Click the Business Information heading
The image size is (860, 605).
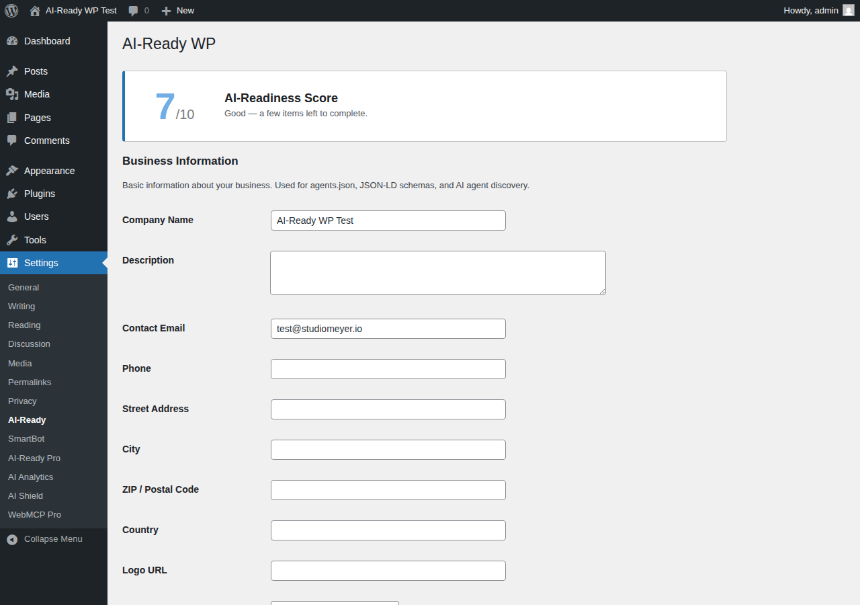pos(180,161)
